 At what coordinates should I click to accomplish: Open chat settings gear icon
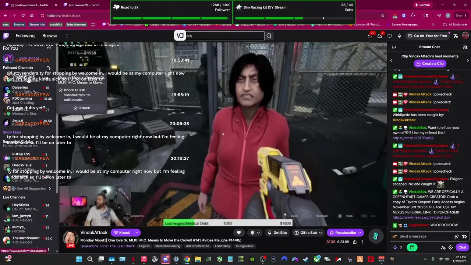(x=450, y=247)
